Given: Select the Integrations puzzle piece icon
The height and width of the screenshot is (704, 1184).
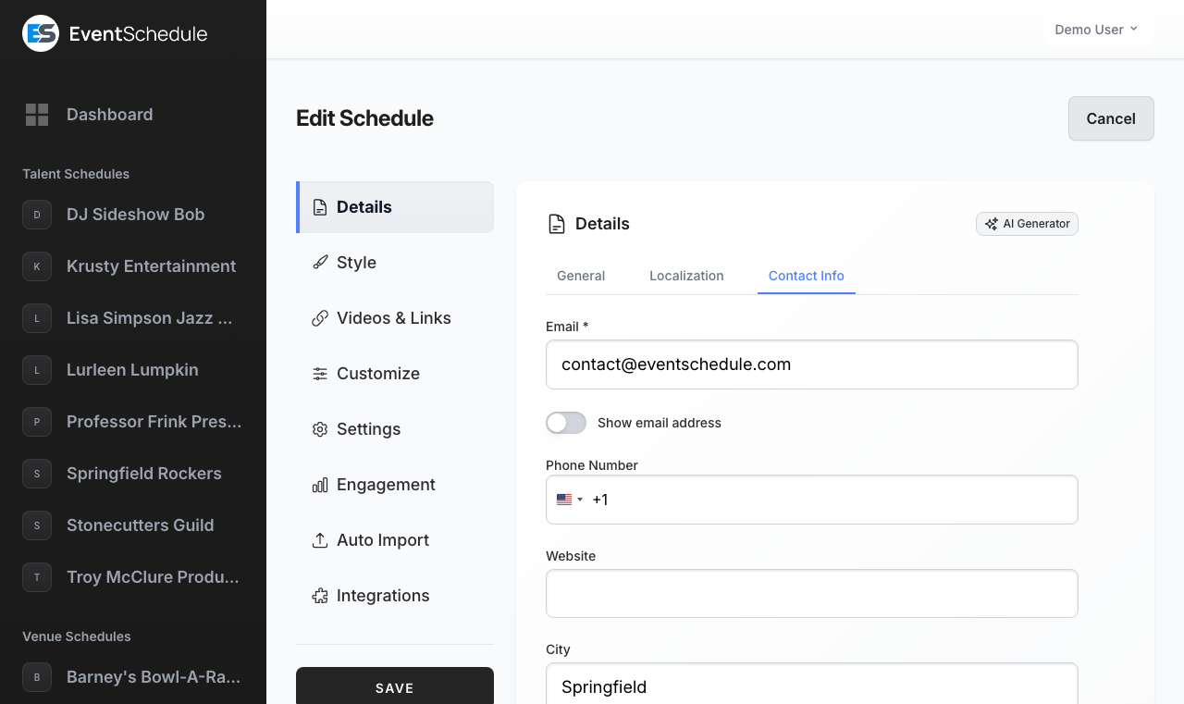Looking at the screenshot, I should 320,596.
